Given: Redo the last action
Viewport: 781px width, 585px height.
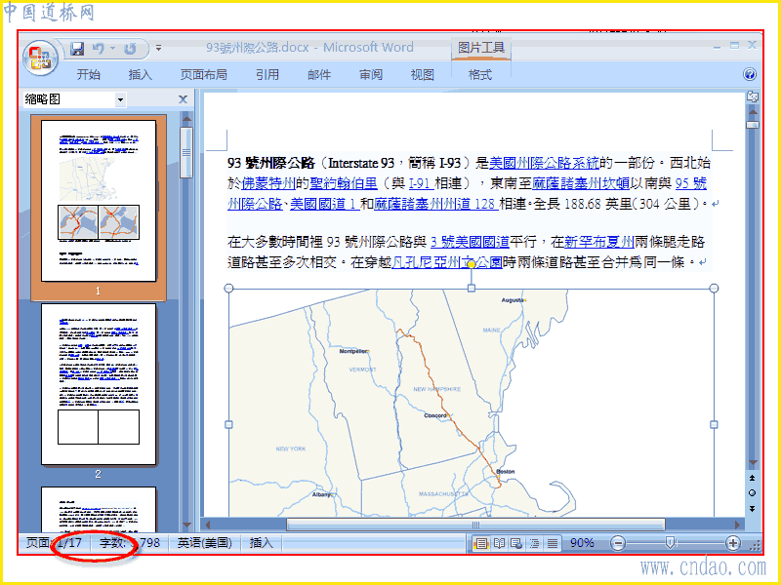Looking at the screenshot, I should [131, 48].
